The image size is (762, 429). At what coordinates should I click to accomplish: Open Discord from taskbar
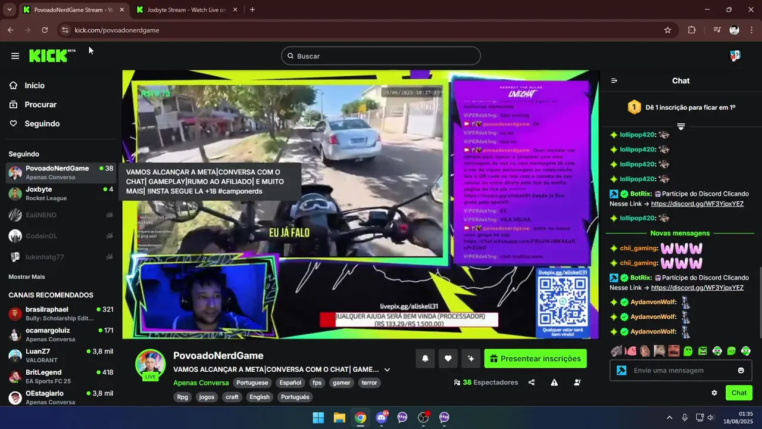coord(382,417)
